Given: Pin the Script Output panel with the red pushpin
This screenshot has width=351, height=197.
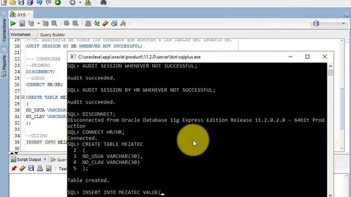Looking at the screenshot, I should 14,168.
